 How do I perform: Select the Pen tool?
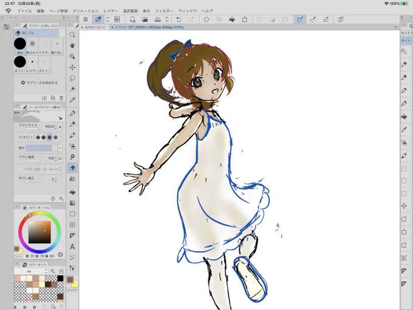72,113
